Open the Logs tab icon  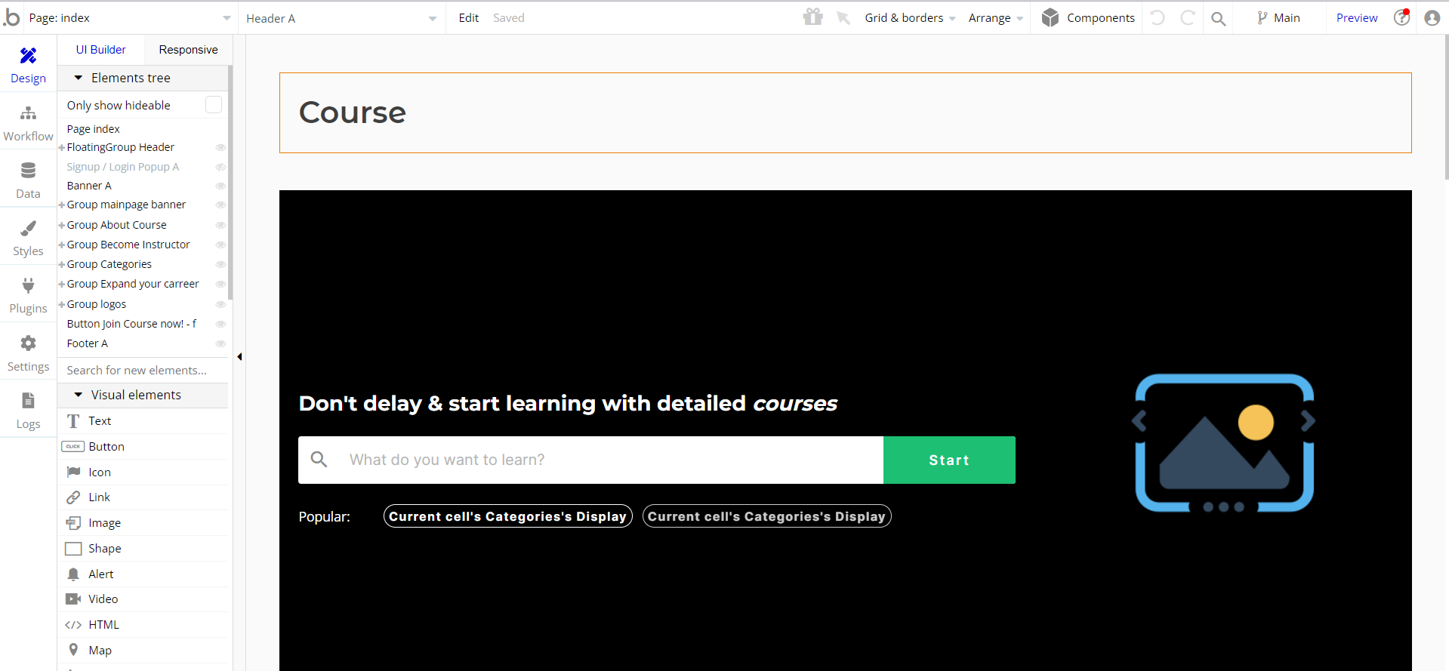[28, 401]
